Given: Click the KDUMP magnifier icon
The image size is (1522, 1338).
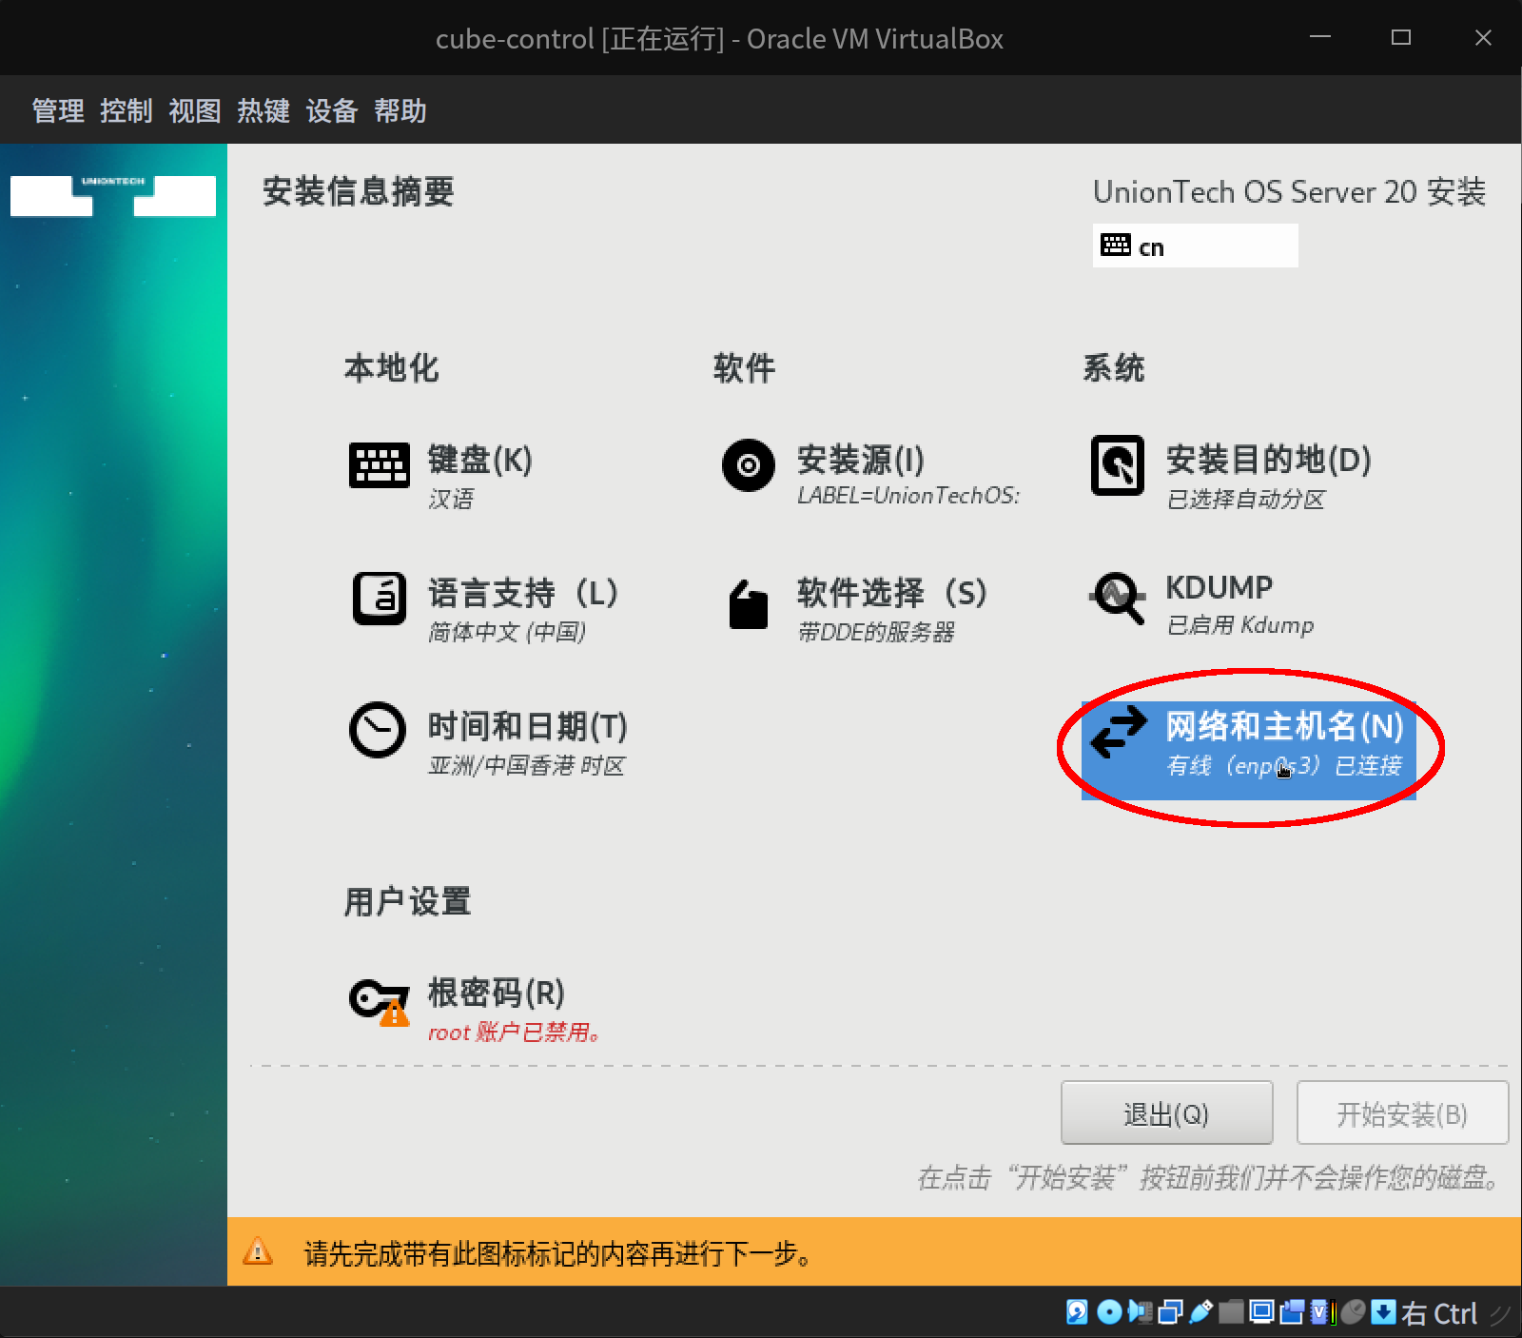Looking at the screenshot, I should tap(1118, 598).
